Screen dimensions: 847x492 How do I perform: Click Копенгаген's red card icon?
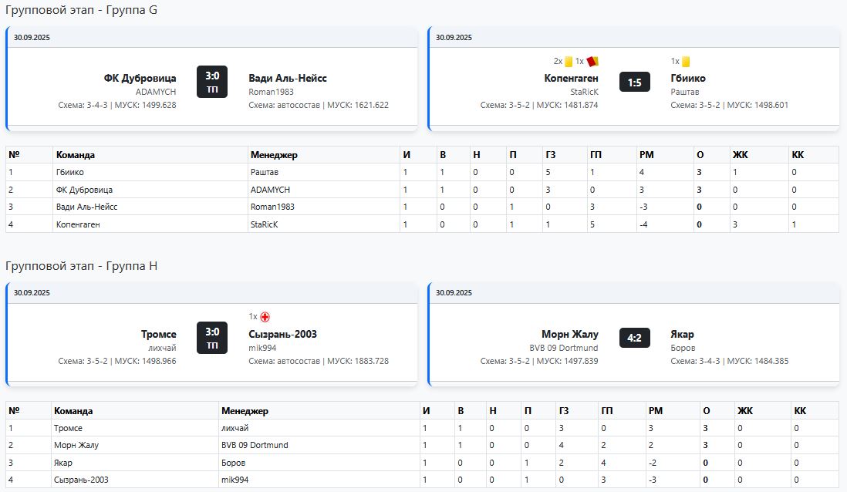[592, 62]
